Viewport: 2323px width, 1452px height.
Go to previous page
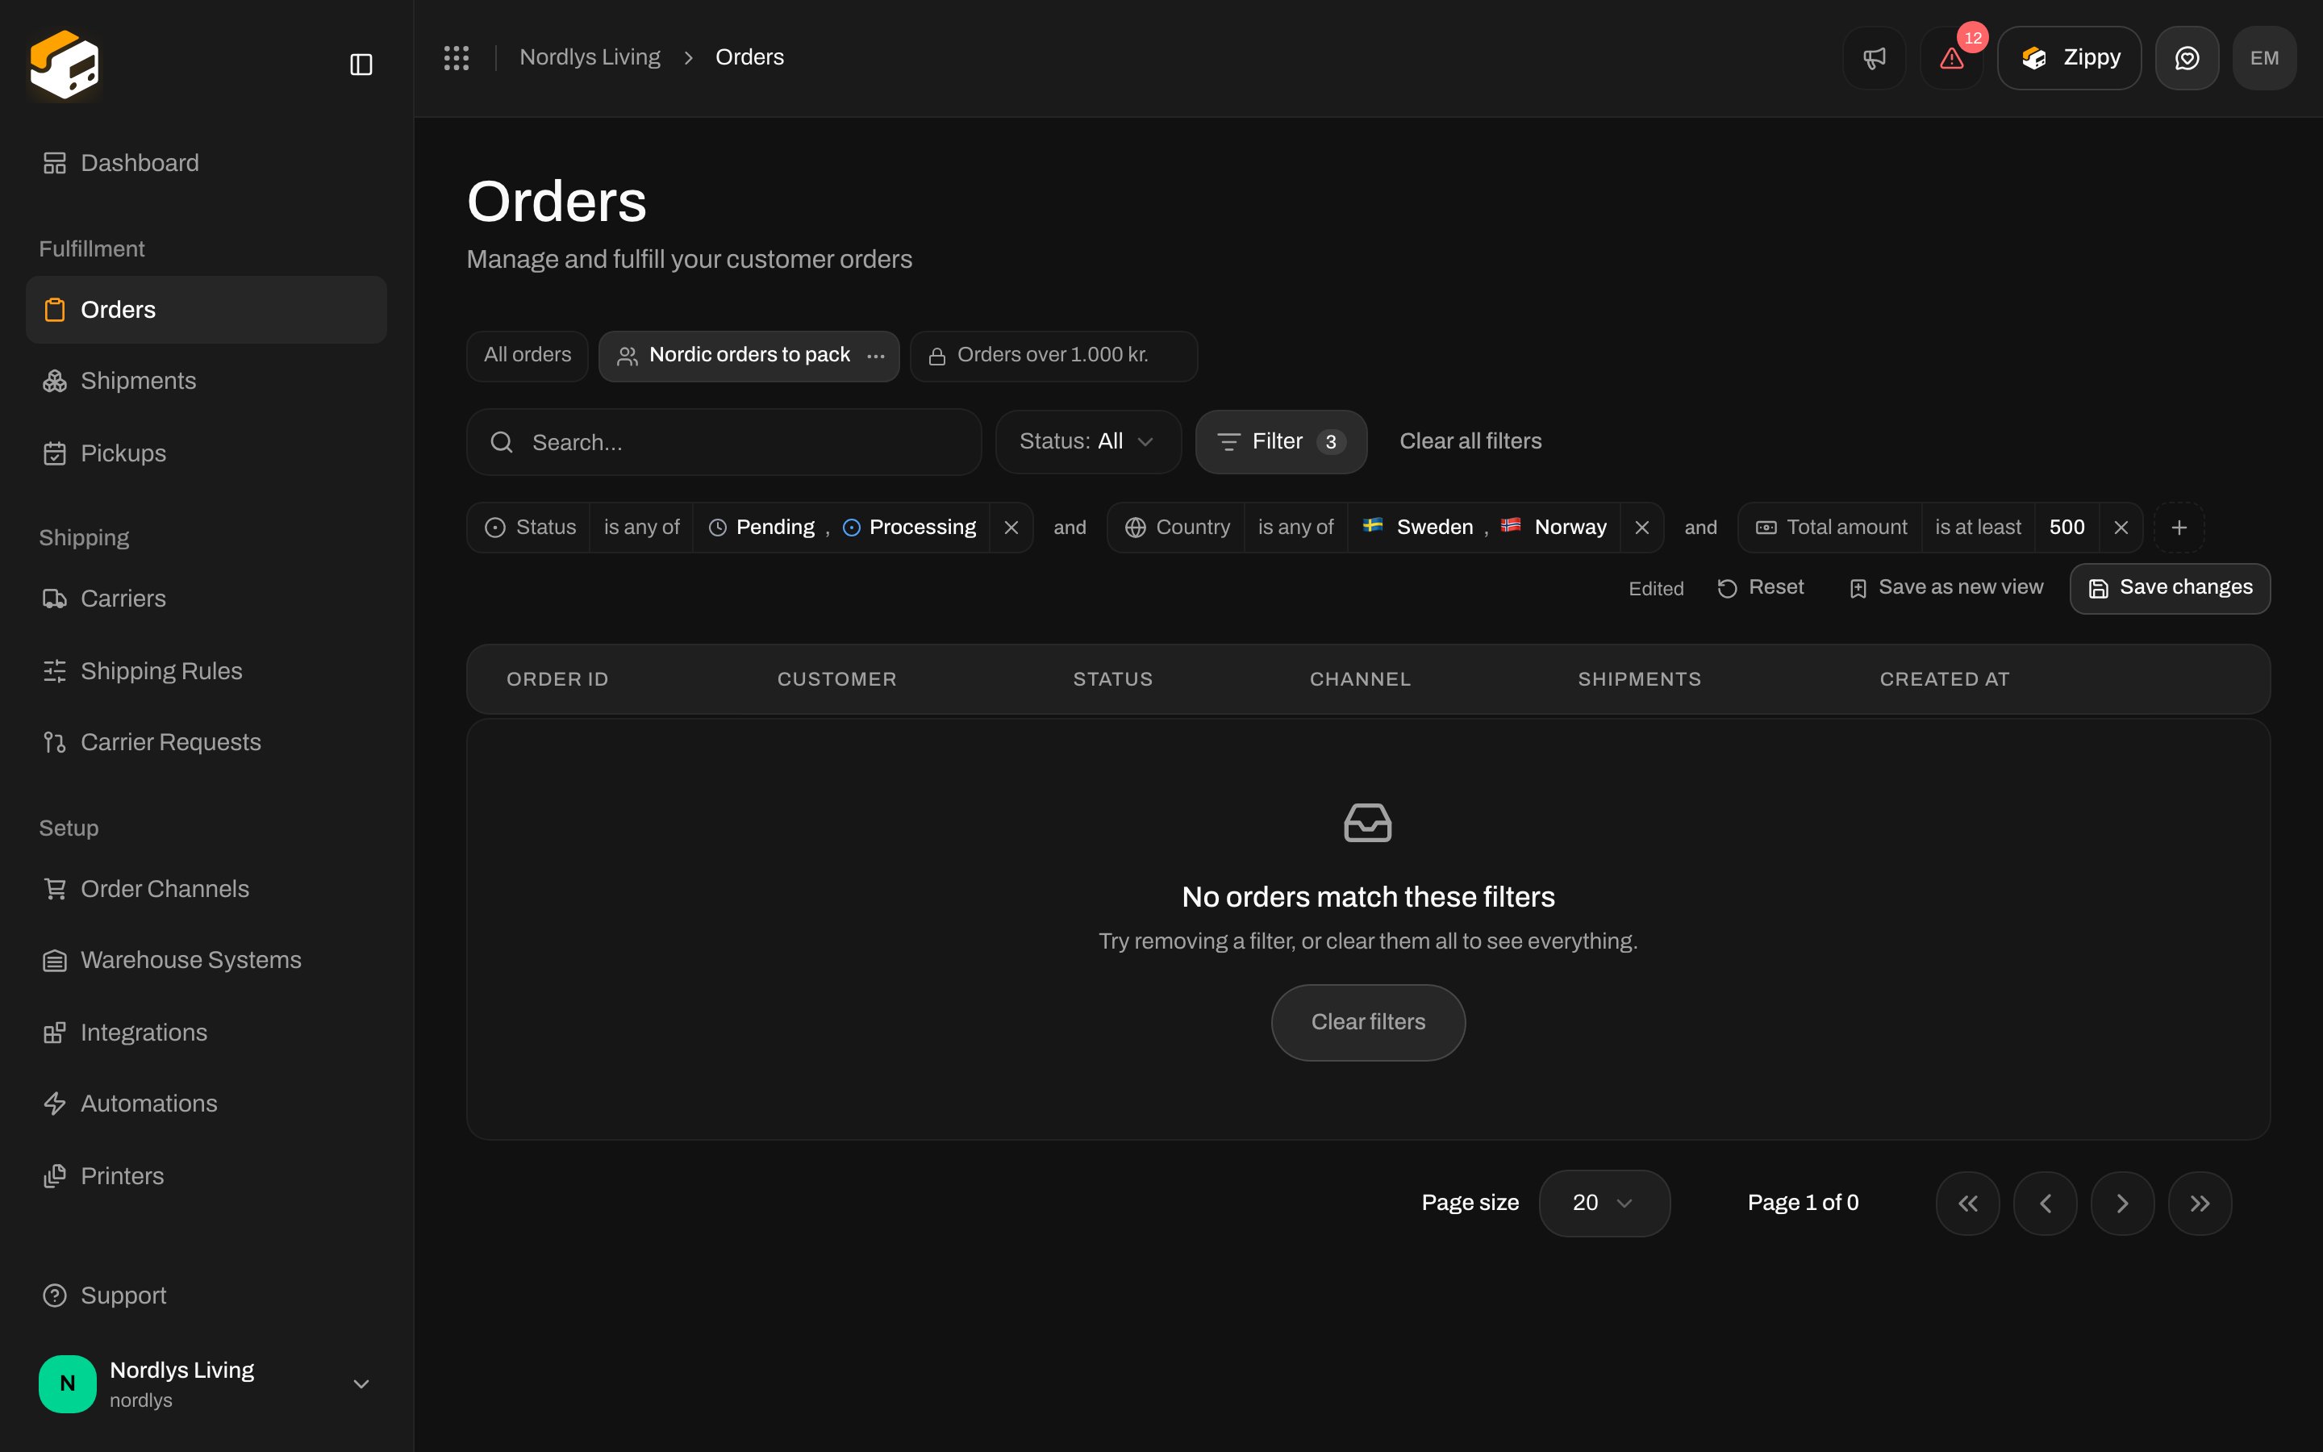2045,1204
